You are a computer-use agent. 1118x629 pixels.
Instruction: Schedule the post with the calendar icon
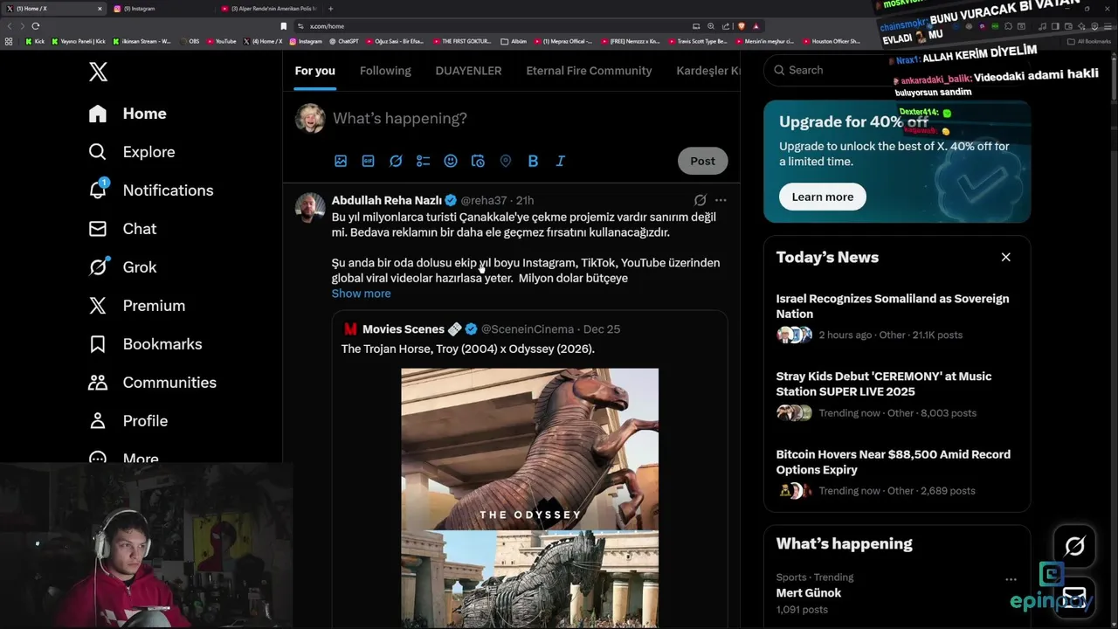pos(478,161)
